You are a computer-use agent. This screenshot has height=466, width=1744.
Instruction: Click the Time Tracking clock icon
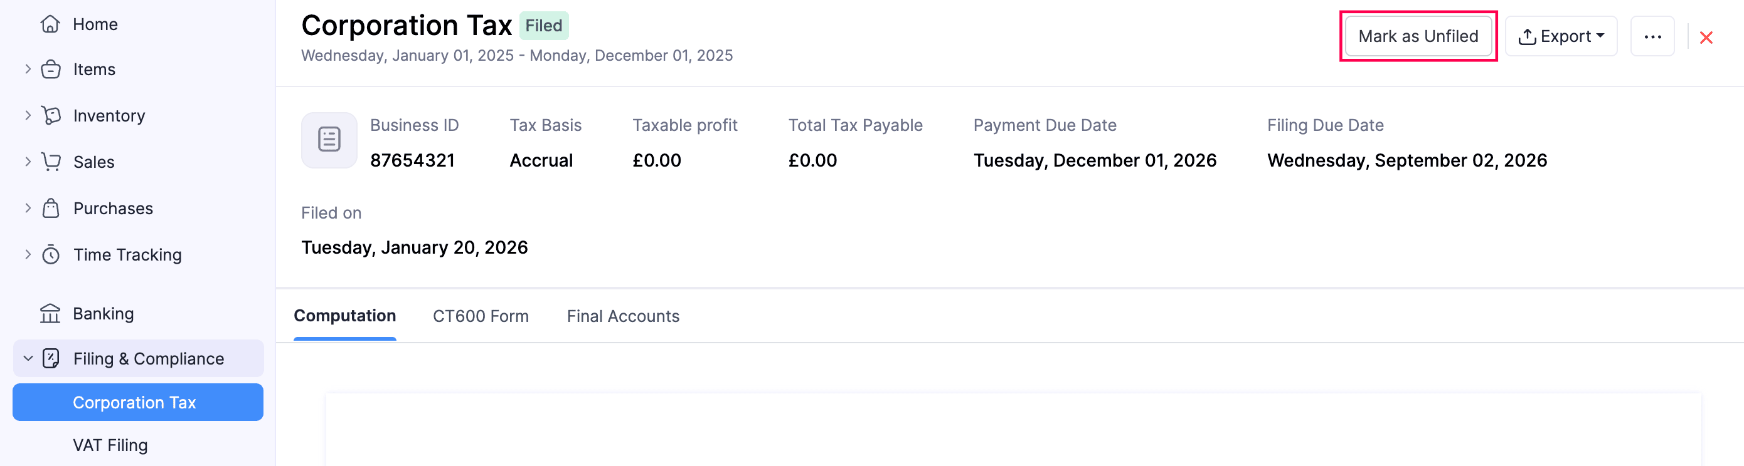click(51, 255)
